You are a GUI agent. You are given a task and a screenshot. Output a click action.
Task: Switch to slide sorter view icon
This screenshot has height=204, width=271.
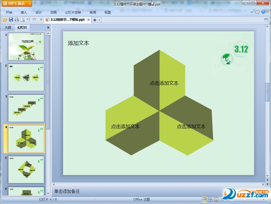(x=210, y=199)
